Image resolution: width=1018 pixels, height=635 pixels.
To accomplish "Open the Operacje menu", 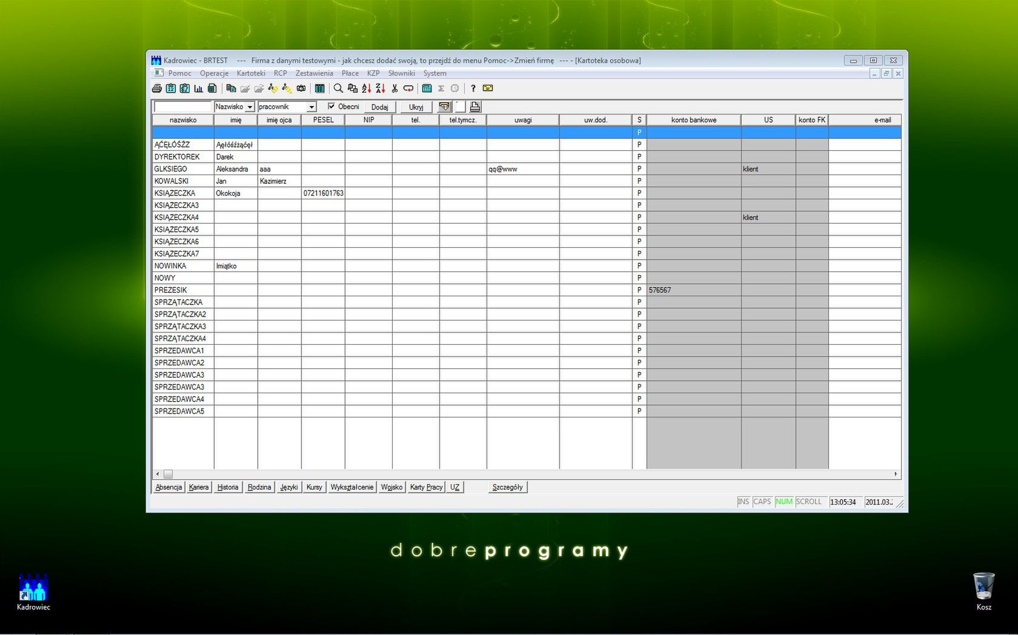I will click(x=214, y=73).
